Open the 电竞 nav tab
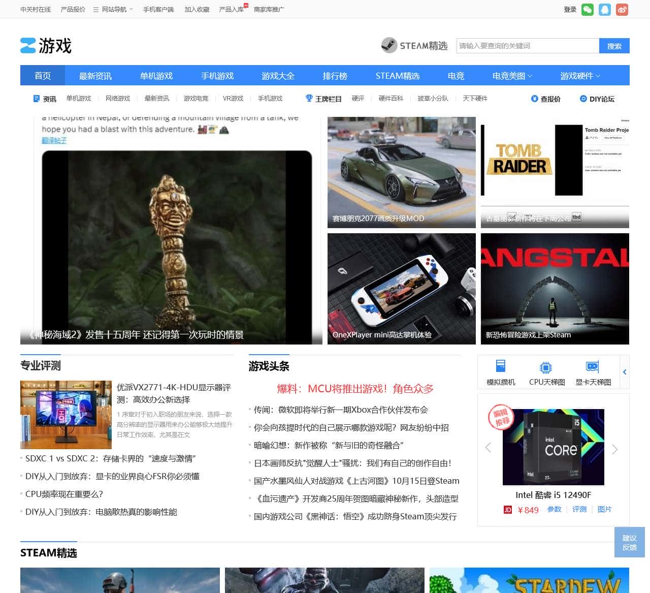 456,76
